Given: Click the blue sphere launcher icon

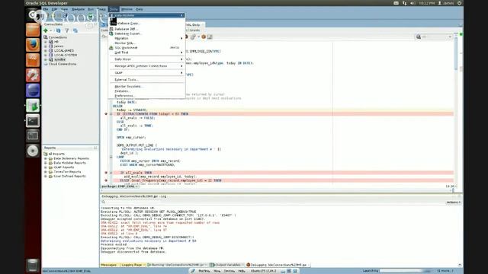Looking at the screenshot, I should click(33, 91).
